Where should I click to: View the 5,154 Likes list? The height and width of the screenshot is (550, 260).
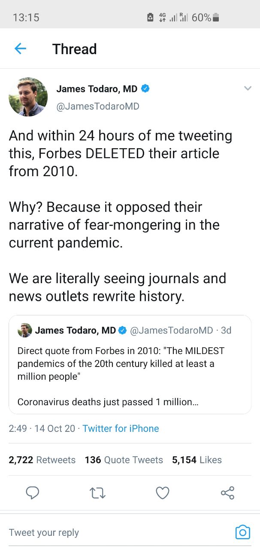coord(197,460)
